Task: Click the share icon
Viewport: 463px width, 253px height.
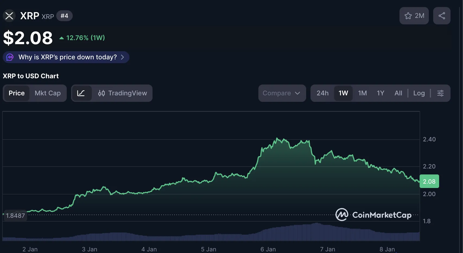Action: 442,15
